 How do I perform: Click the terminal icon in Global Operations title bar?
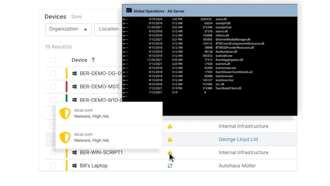click(x=129, y=11)
